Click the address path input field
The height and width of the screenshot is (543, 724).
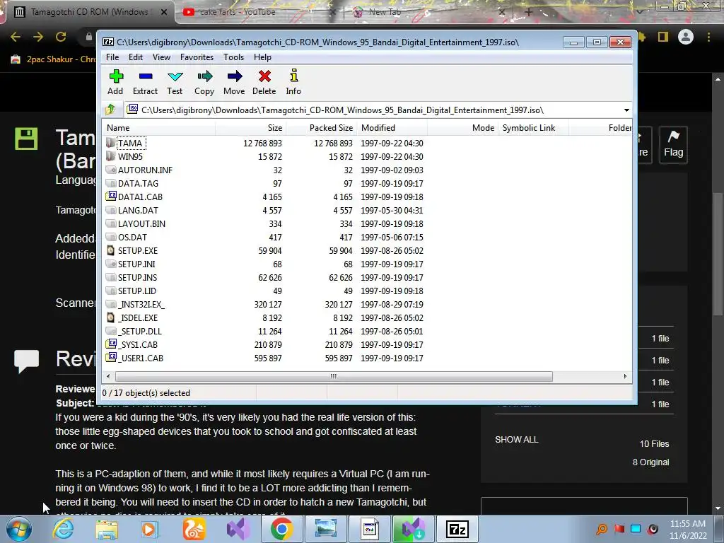click(373, 110)
